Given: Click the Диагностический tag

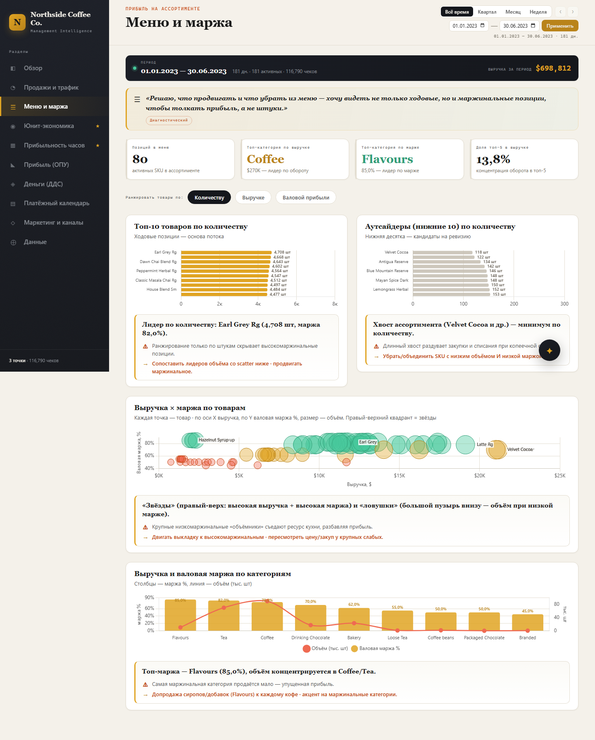Looking at the screenshot, I should point(169,120).
